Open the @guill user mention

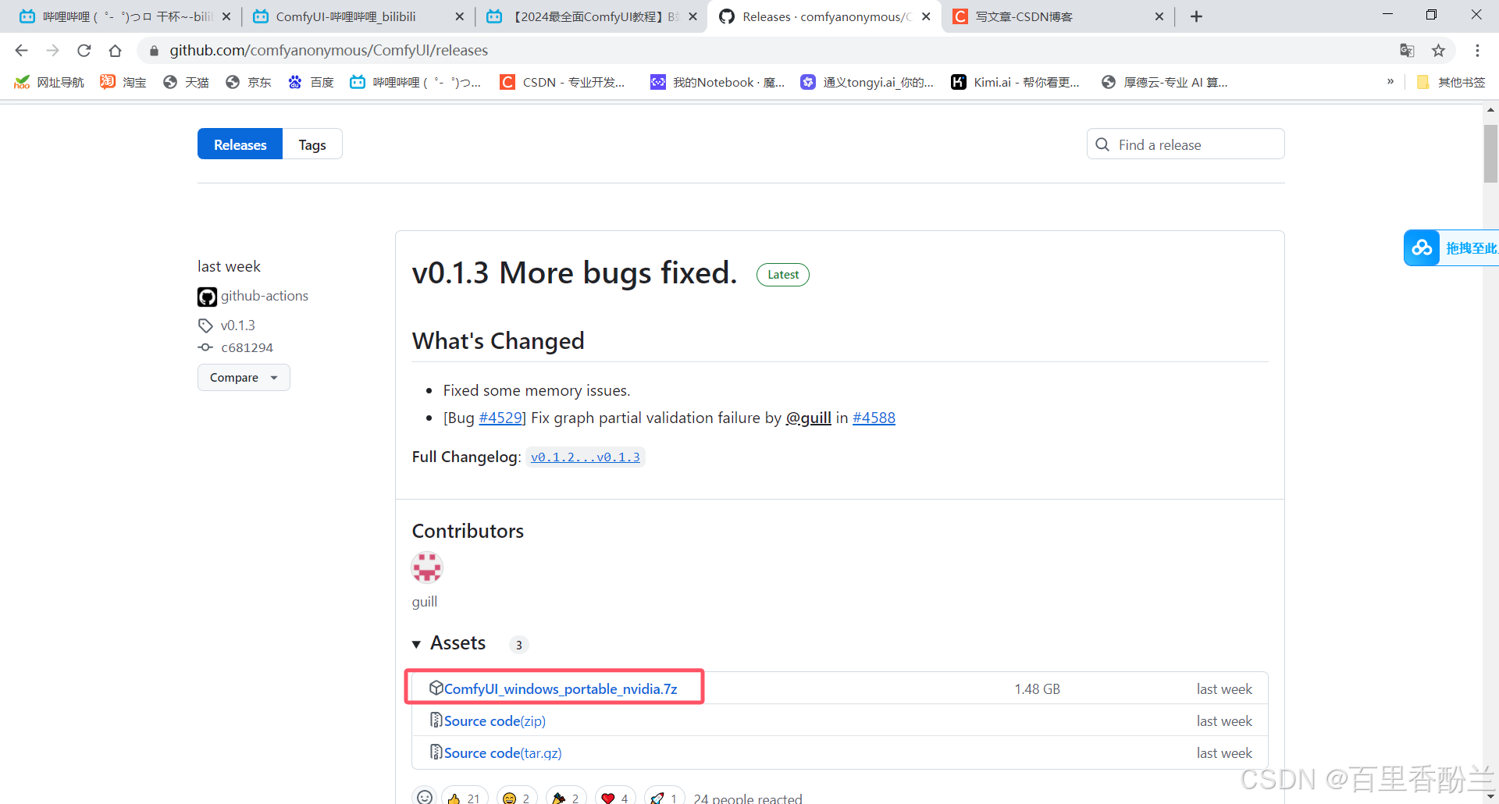tap(808, 418)
